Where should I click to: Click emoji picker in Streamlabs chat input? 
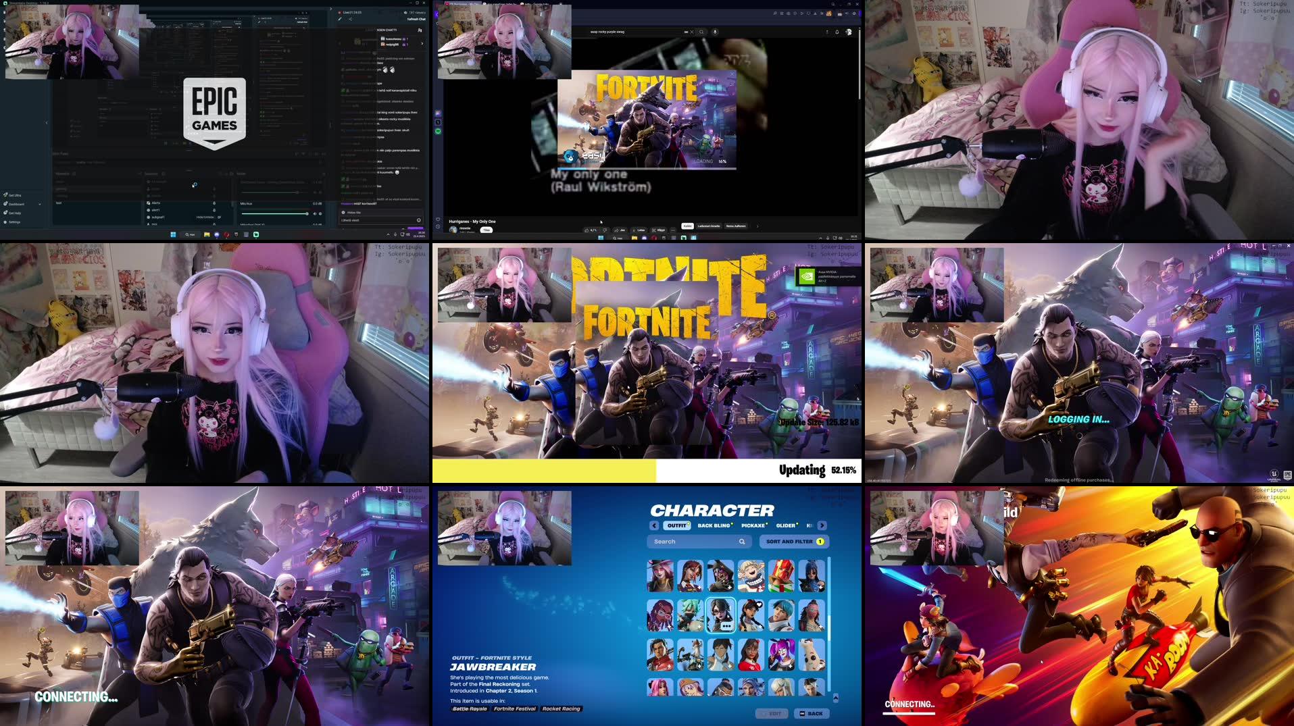pyautogui.click(x=419, y=220)
